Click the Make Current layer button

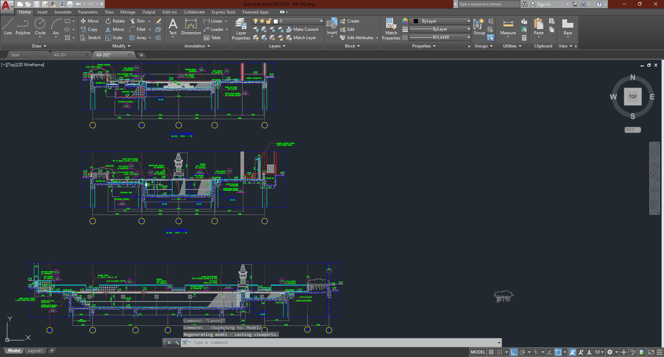click(x=302, y=29)
